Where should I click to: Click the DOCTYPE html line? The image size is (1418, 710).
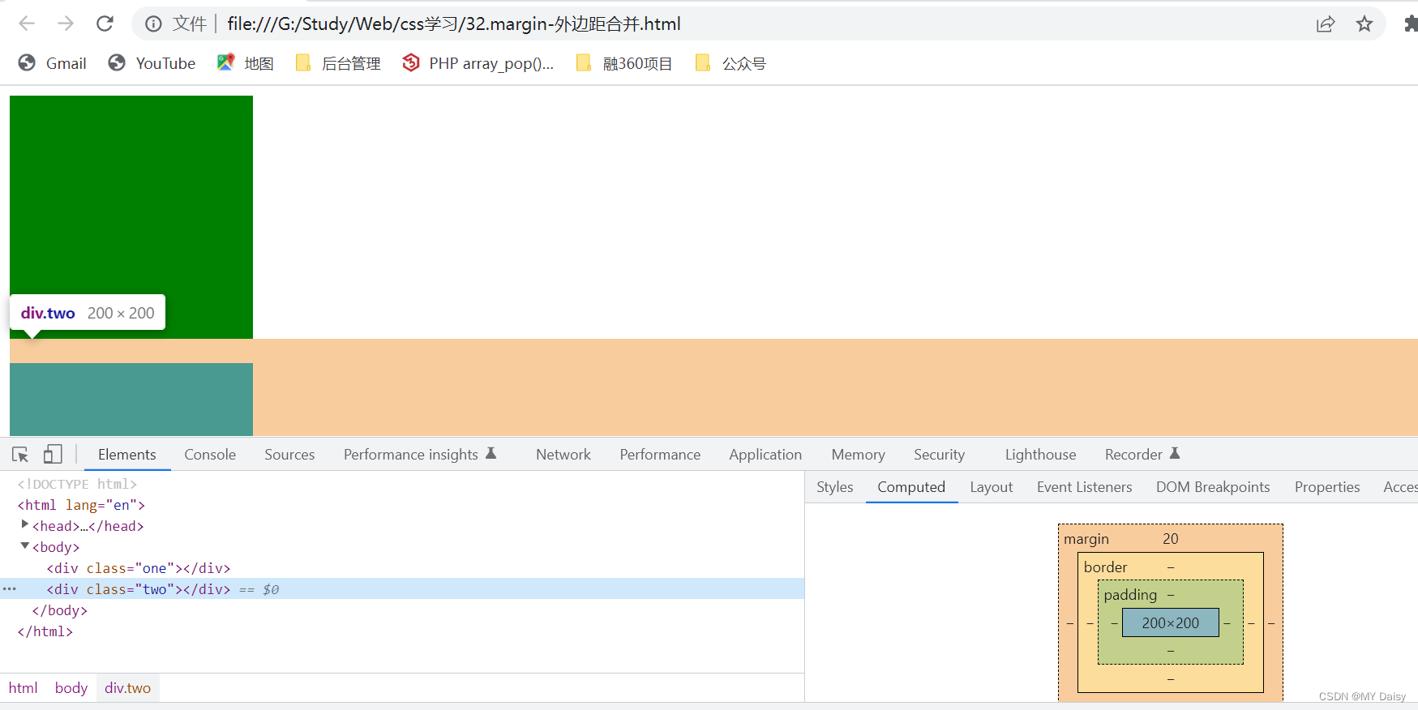coord(77,484)
